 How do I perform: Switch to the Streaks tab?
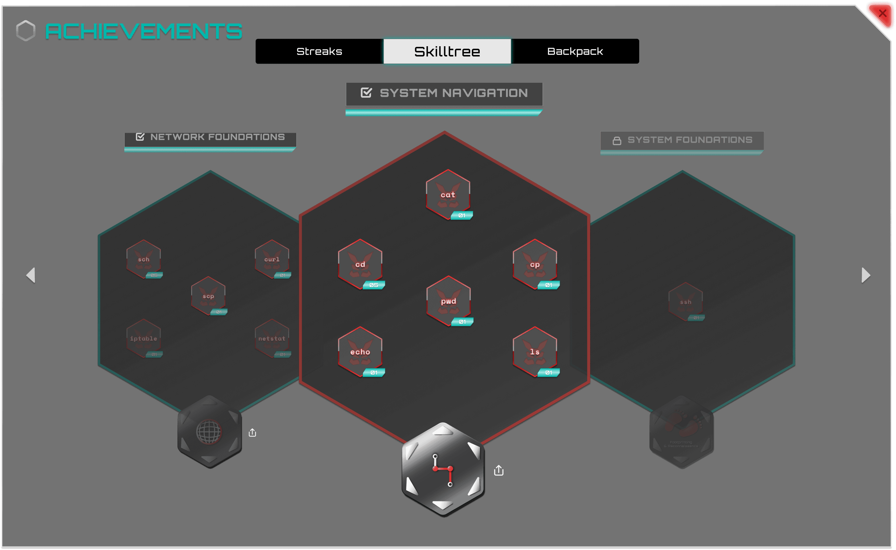319,51
